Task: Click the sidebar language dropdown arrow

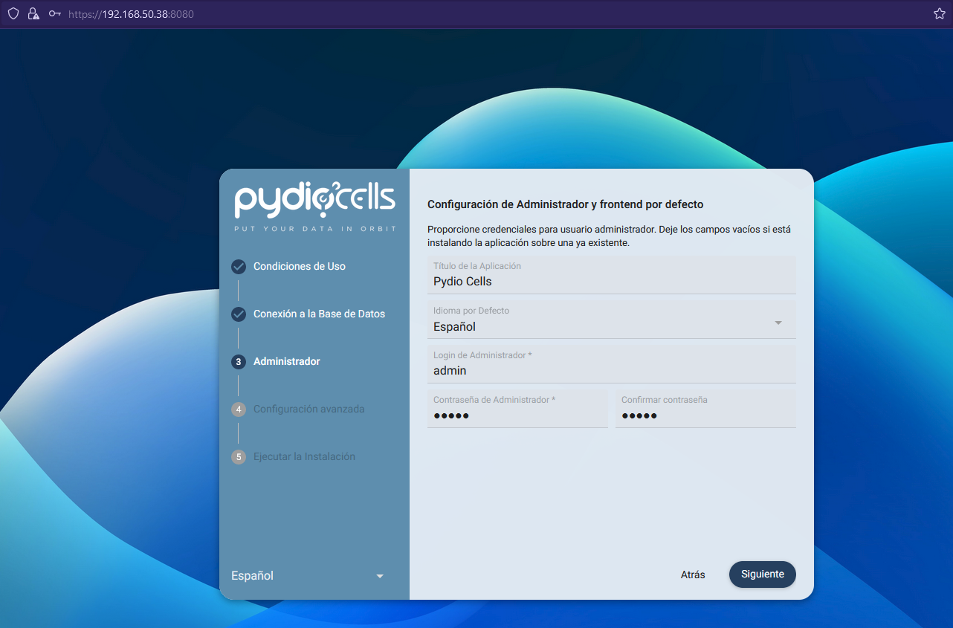Action: (380, 576)
